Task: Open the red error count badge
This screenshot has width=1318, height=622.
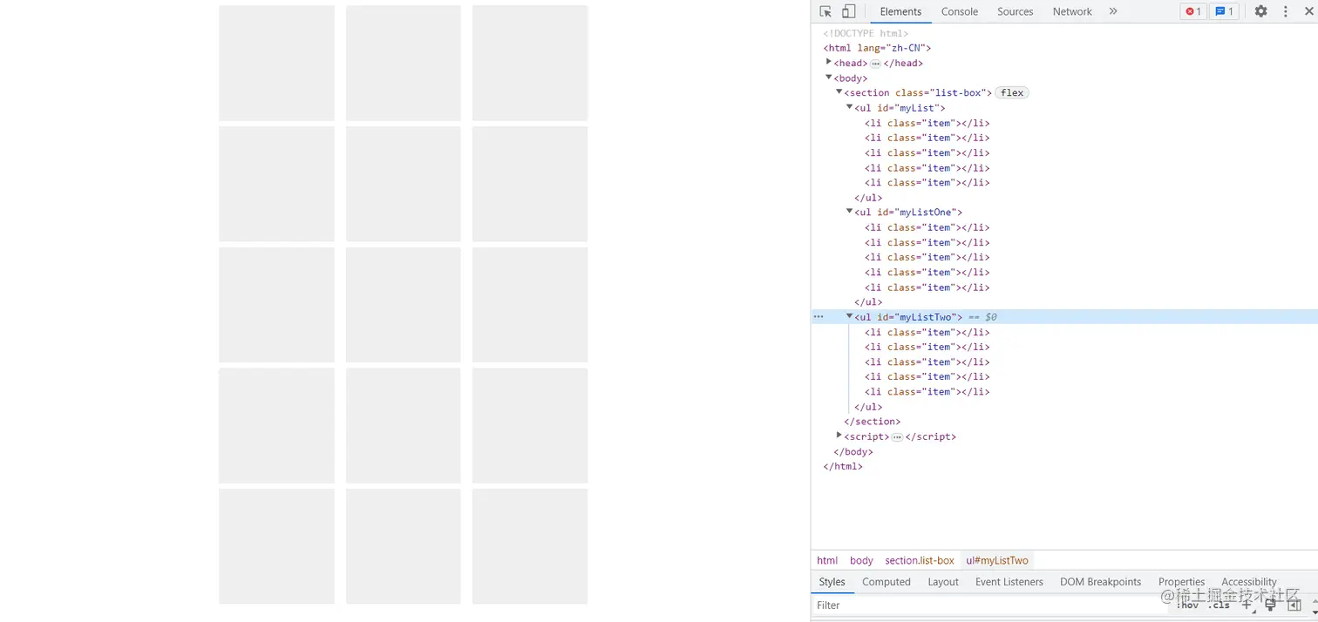Action: pyautogui.click(x=1193, y=11)
